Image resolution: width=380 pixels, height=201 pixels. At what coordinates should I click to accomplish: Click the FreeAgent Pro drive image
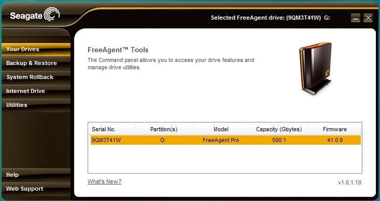click(316, 69)
